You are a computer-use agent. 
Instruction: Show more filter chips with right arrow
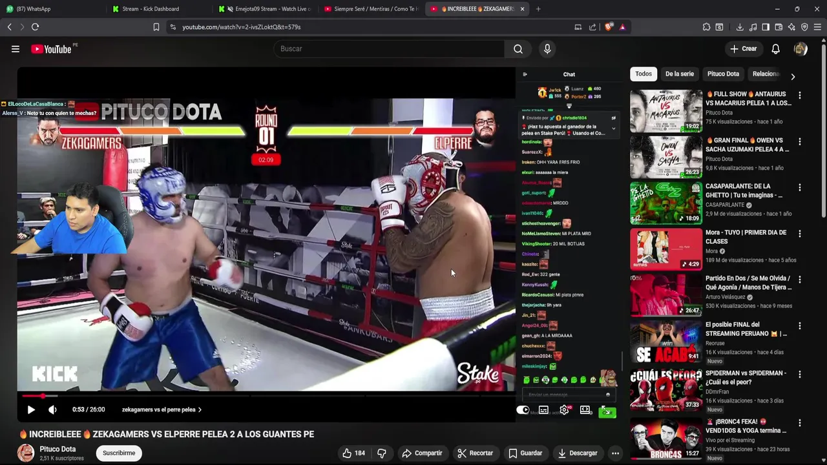pyautogui.click(x=793, y=76)
